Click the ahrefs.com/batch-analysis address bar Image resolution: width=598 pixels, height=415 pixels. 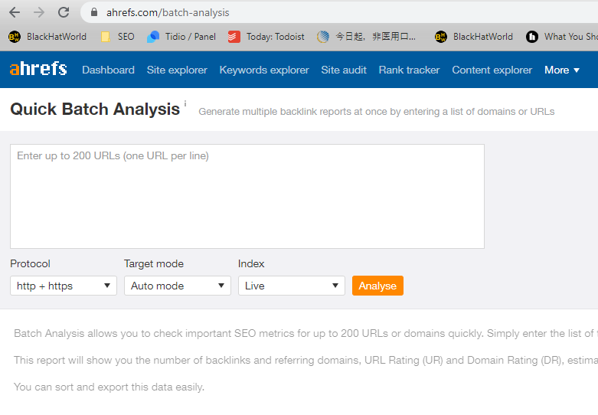coord(339,12)
